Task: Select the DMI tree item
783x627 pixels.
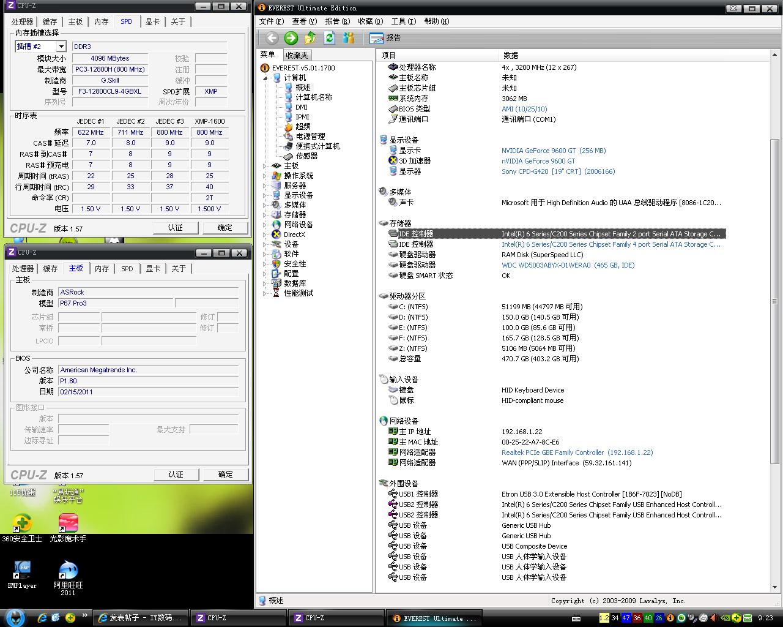Action: [x=296, y=107]
